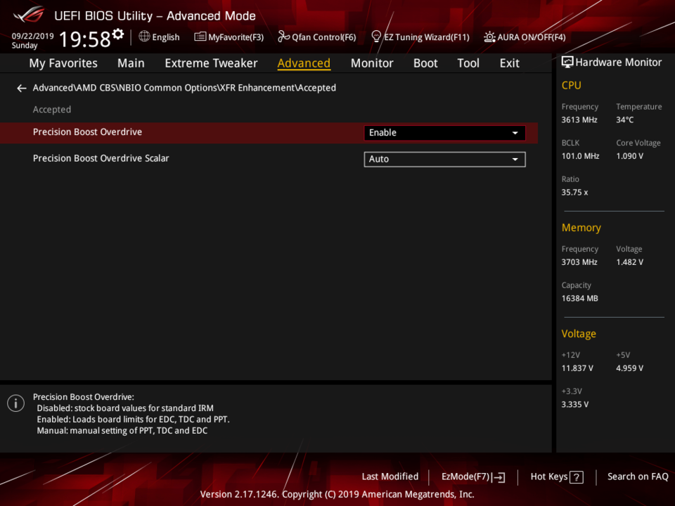Click BCLK value 101.0 MHz
This screenshot has height=506, width=675.
click(x=580, y=156)
